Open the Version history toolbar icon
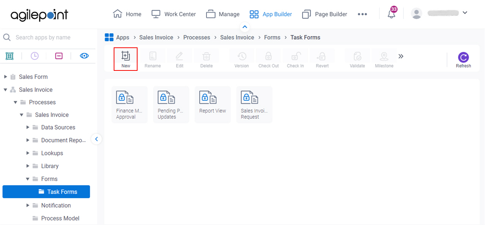This screenshot has width=485, height=225. click(242, 59)
